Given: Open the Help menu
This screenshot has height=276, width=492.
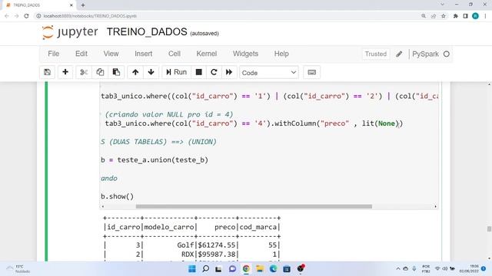Looking at the screenshot, I should coord(281,54).
